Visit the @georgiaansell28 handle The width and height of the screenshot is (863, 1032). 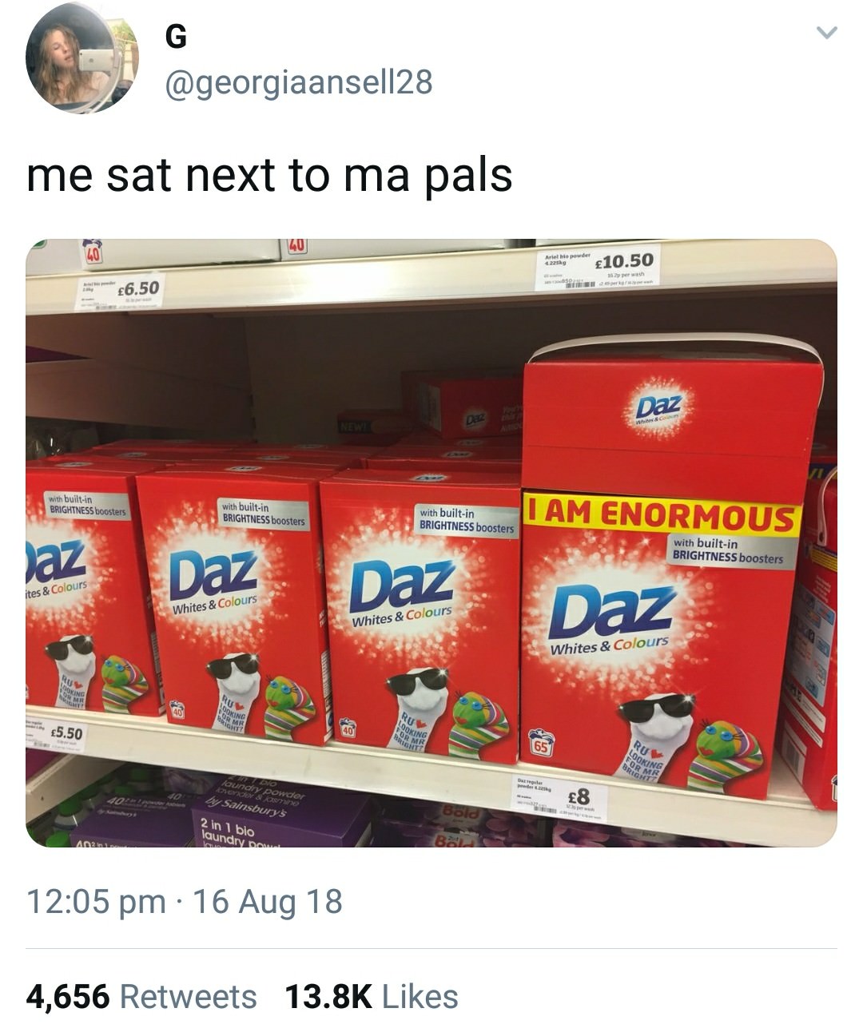click(297, 82)
